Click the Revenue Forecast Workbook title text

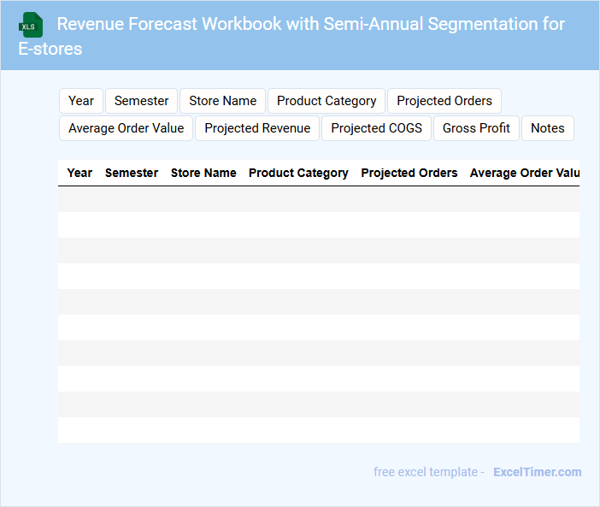pyautogui.click(x=310, y=24)
